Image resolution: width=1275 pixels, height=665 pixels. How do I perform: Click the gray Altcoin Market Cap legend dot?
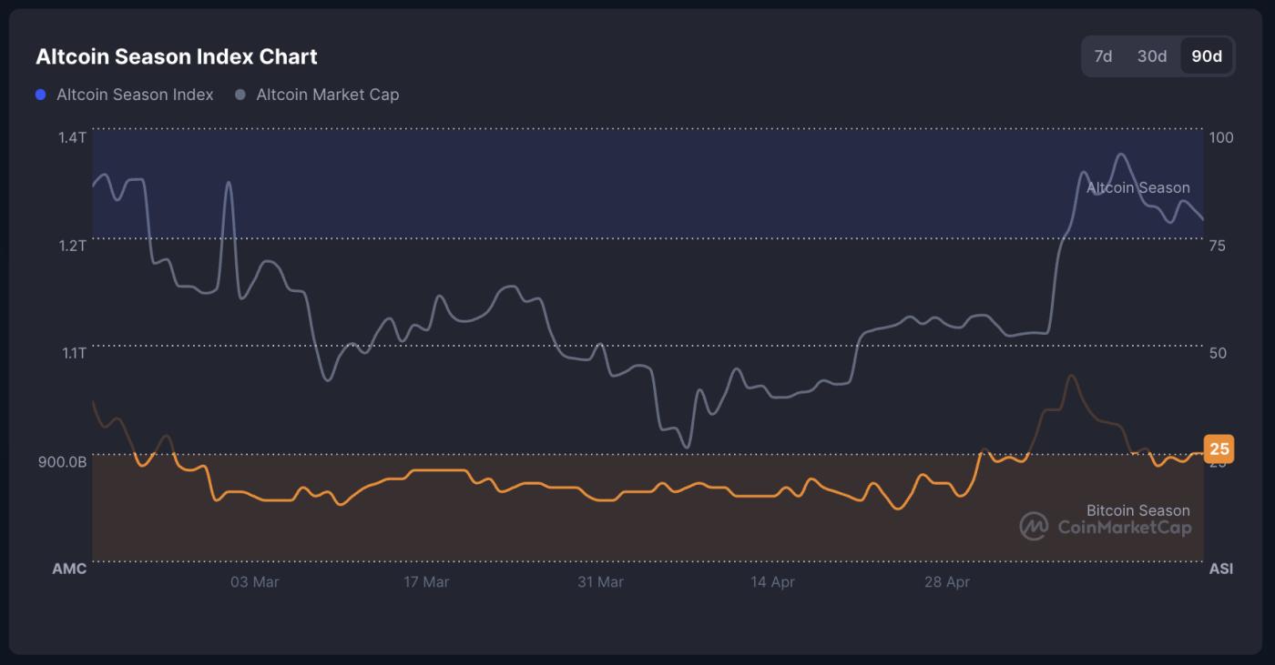[x=241, y=94]
